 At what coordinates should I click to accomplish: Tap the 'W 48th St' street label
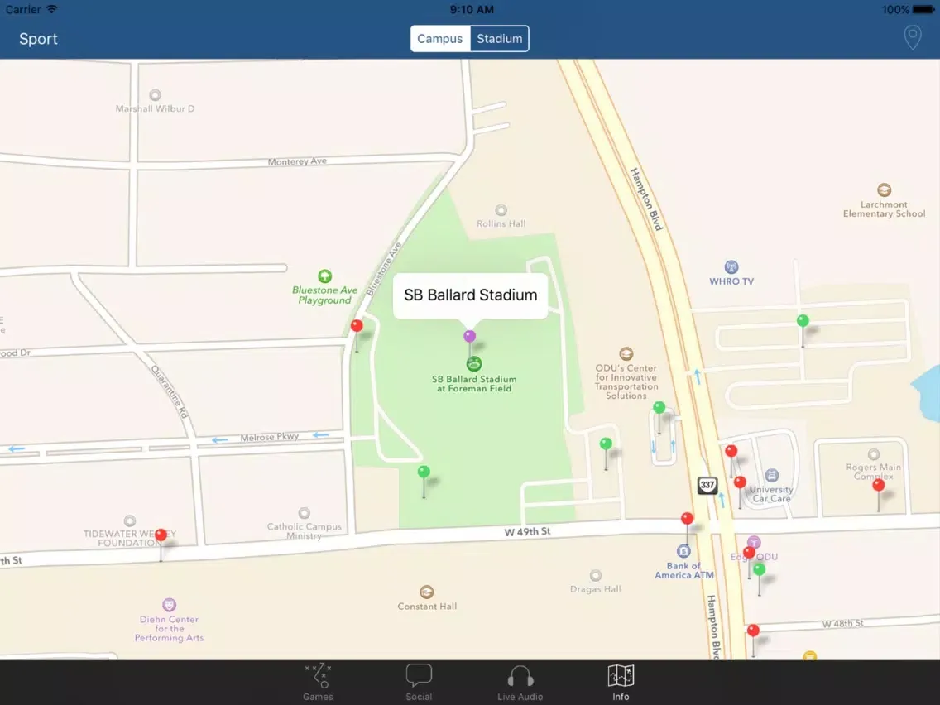[843, 623]
